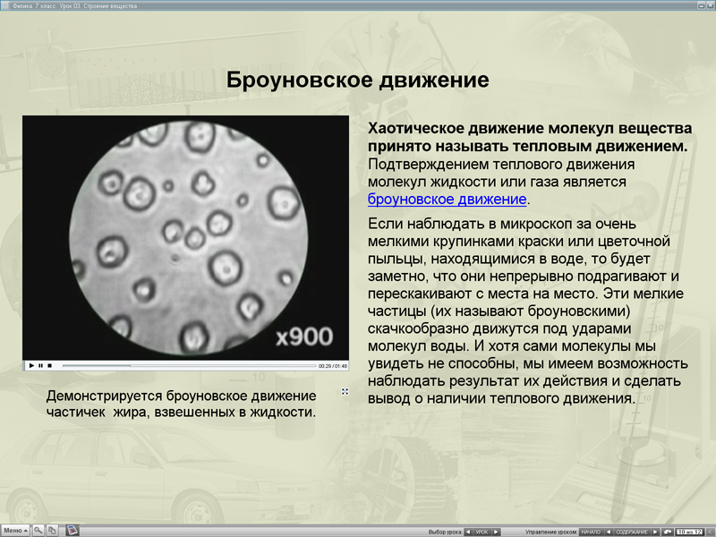Click caption Демонстрируется броуновское движение
Image resolution: width=716 pixels, height=537 pixels.
point(181,396)
